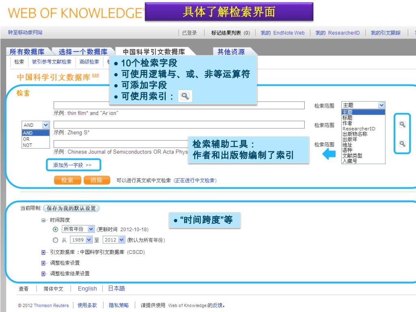Click first search field above thin film example

[x=179, y=105]
